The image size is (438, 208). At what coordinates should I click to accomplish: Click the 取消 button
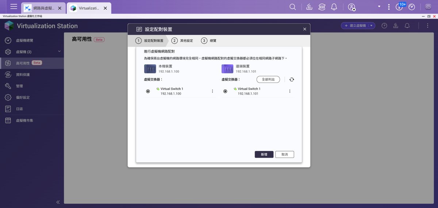point(285,154)
